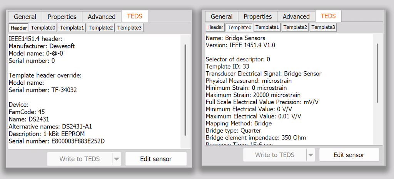Click 'Minimum Strain: 0 microstrain' line
This screenshot has width=394, height=179.
[x=246, y=88]
